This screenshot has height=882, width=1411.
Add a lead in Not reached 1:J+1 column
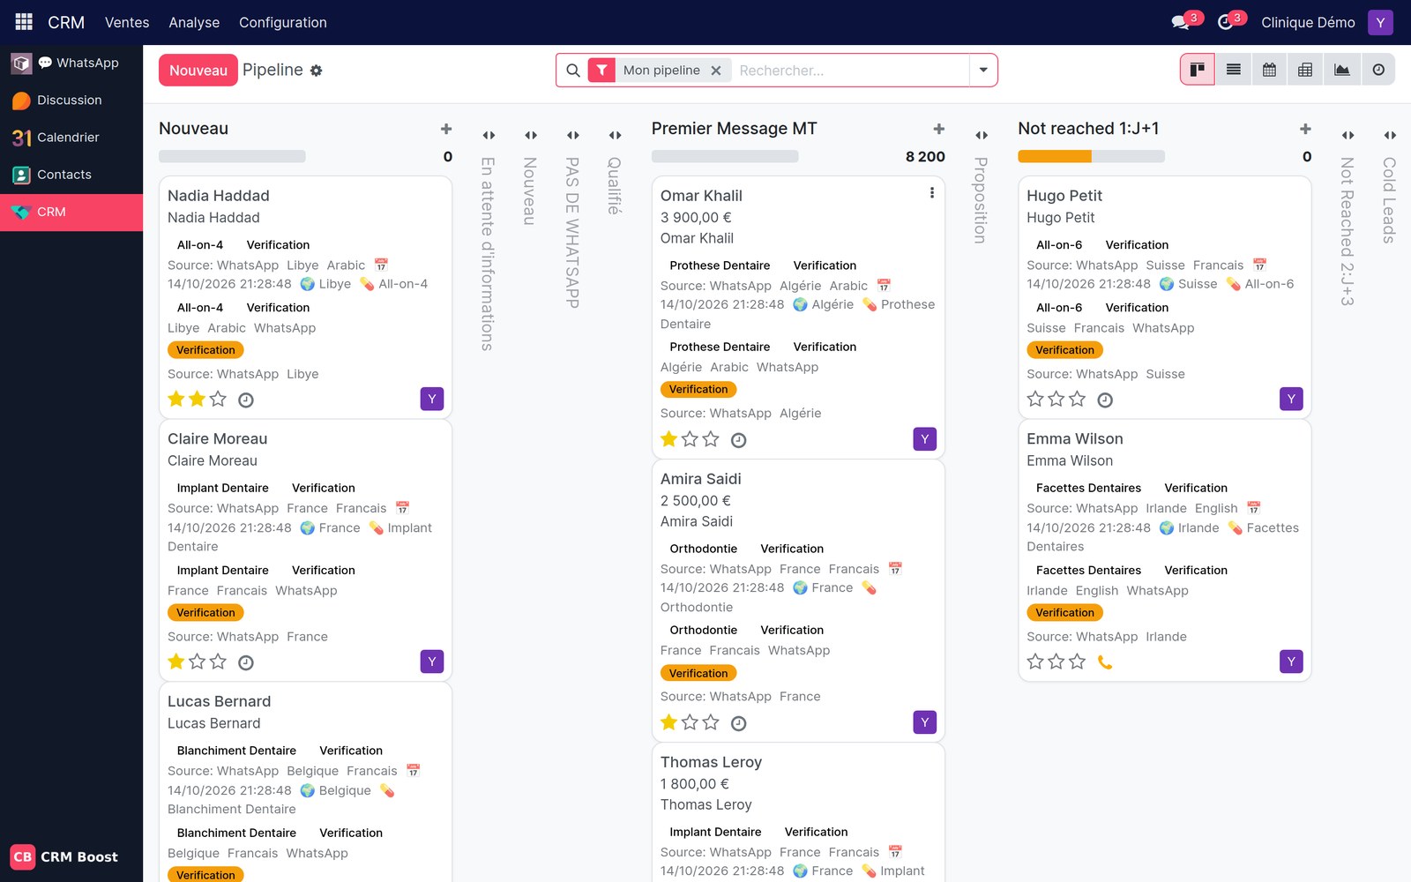tap(1305, 129)
